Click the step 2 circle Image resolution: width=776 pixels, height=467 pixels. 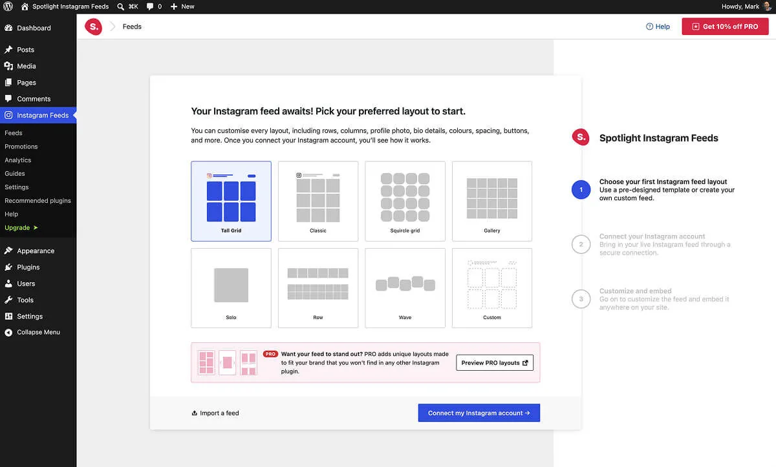click(x=581, y=244)
